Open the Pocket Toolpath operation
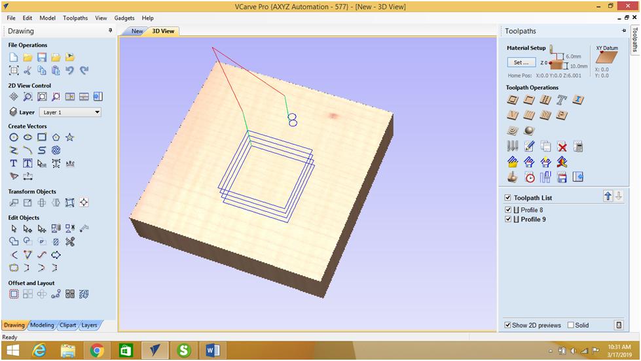This screenshot has height=361, width=641. (x=529, y=99)
